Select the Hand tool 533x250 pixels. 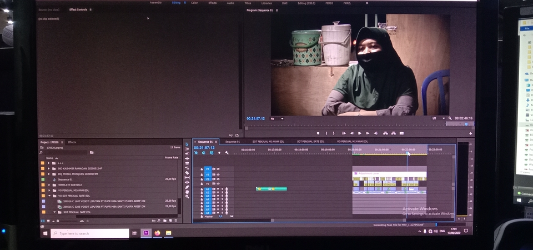(187, 192)
